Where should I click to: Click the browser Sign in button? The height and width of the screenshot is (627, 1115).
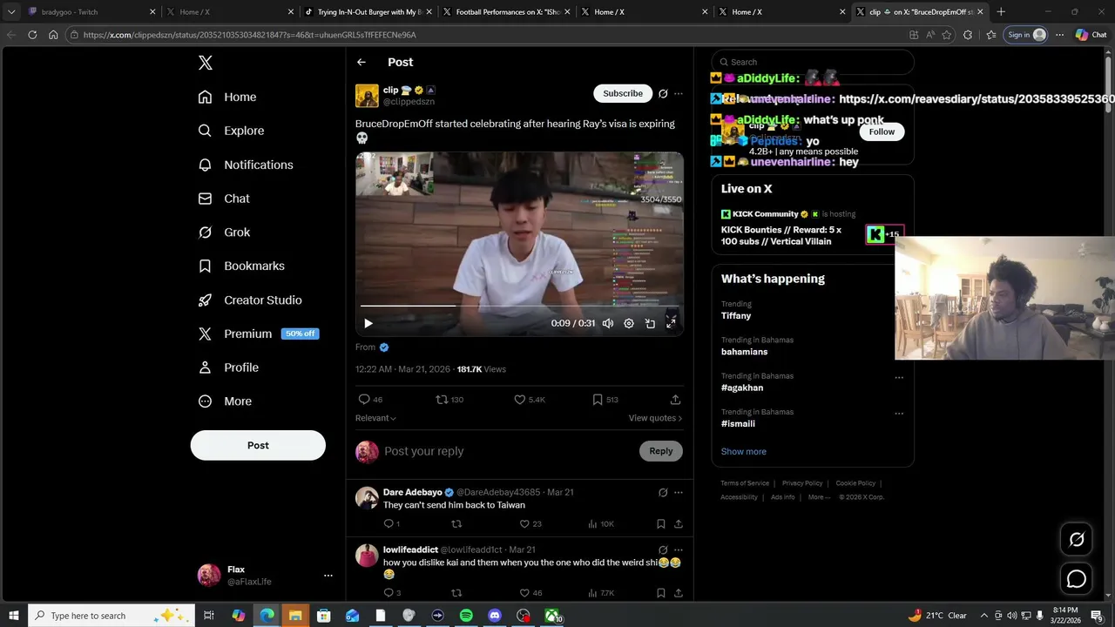[1026, 35]
